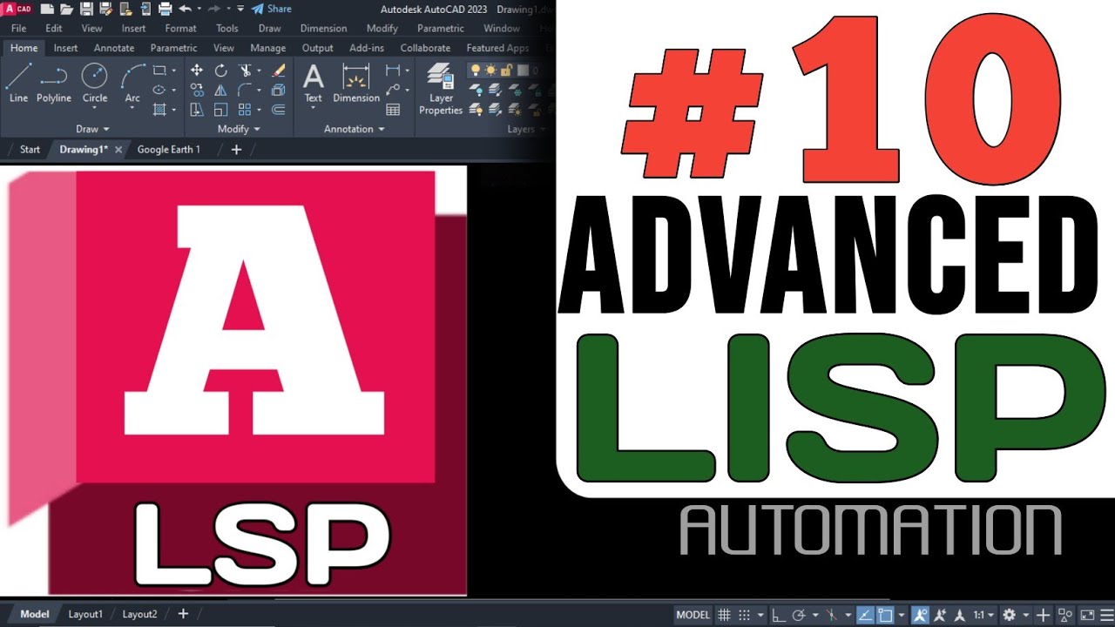Open the AutoCAD application menu button
The height and width of the screenshot is (627, 1115).
point(17,9)
